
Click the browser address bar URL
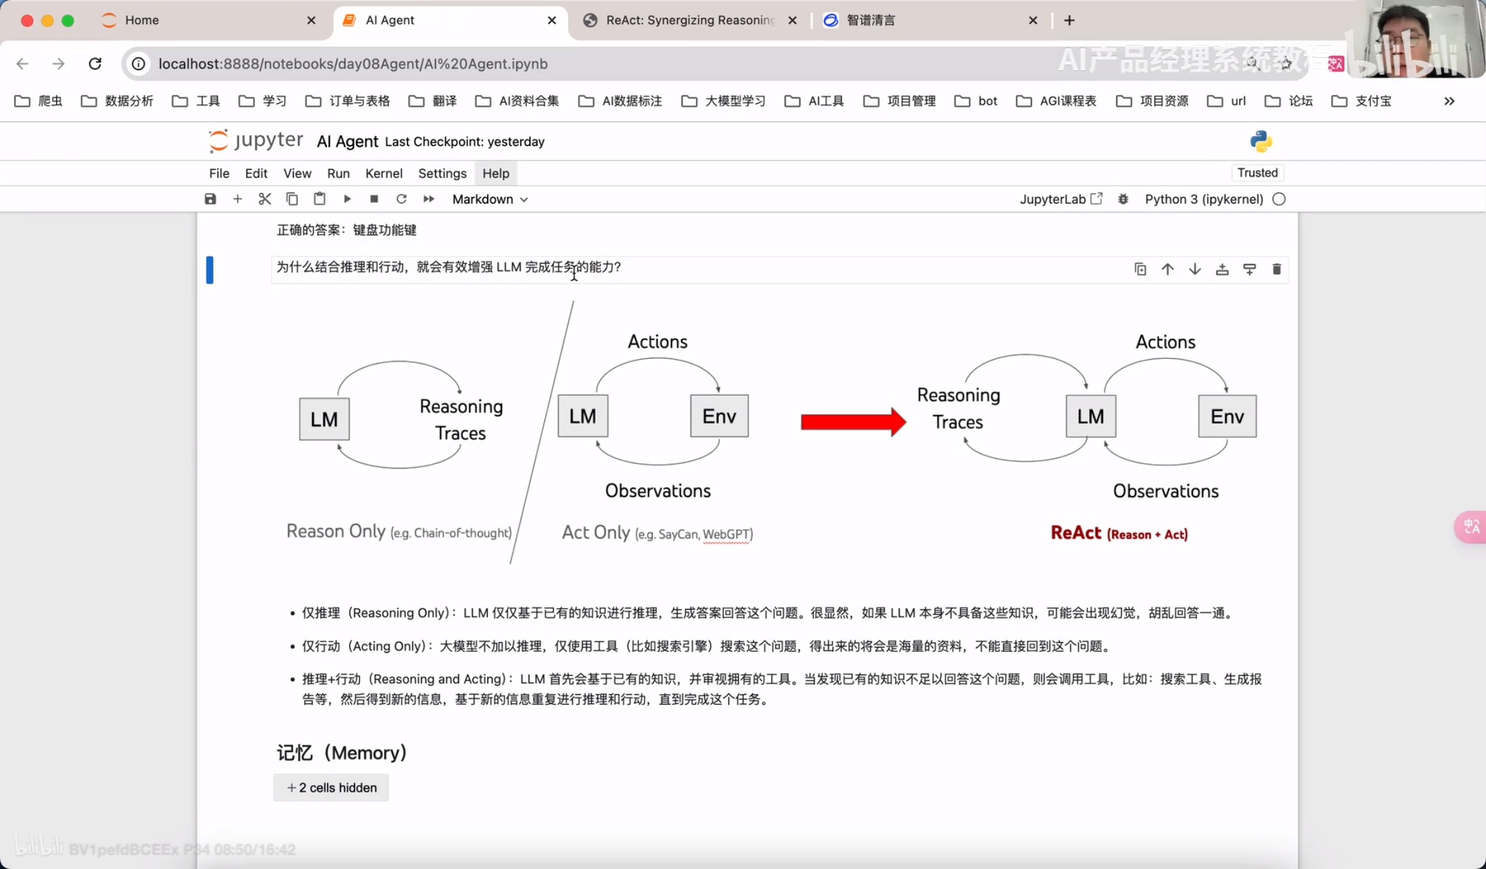tap(353, 63)
